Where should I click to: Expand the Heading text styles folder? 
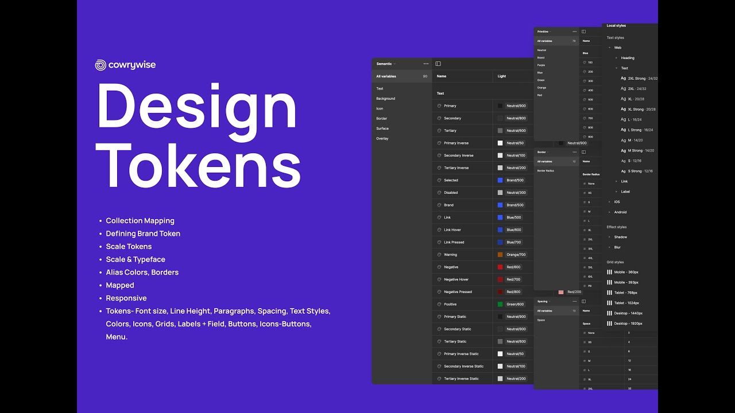617,58
